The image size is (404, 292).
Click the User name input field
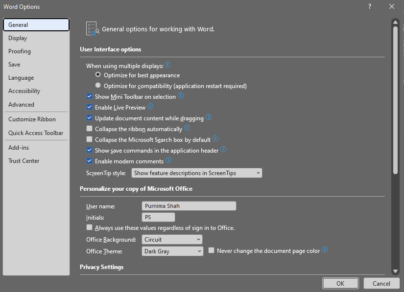(189, 206)
